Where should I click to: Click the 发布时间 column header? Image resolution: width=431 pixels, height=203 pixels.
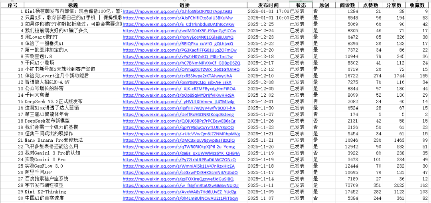(268, 5)
